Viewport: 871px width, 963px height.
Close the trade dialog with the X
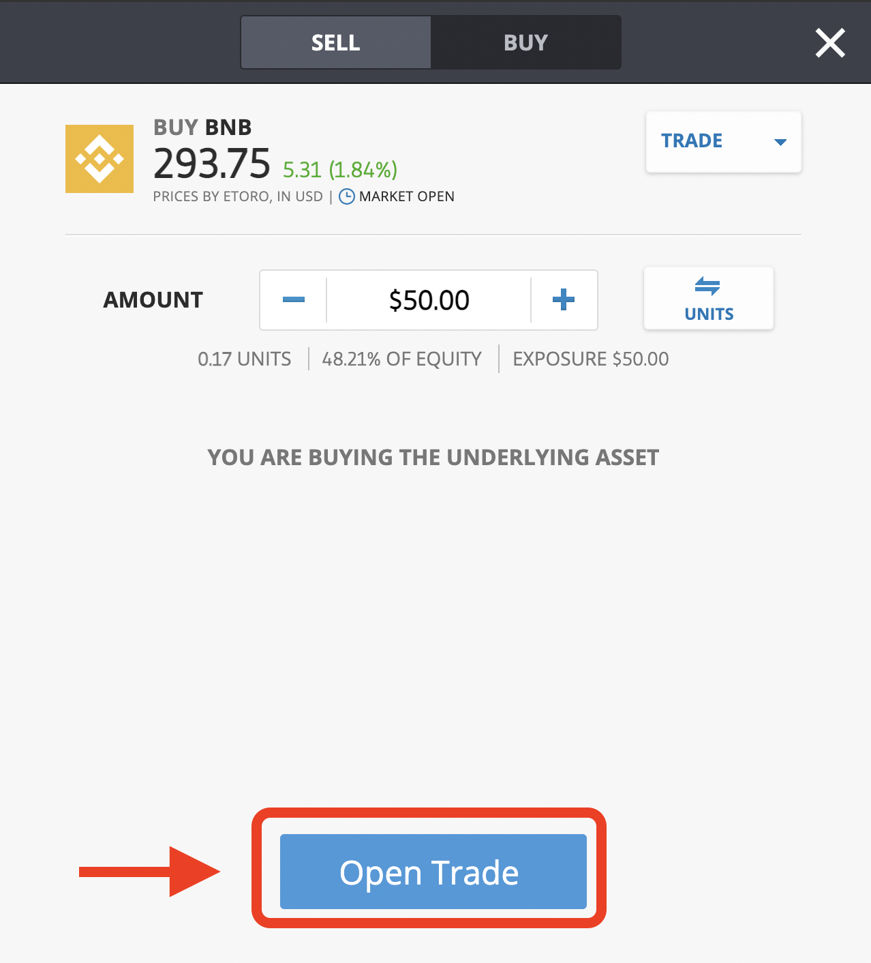pyautogui.click(x=830, y=43)
